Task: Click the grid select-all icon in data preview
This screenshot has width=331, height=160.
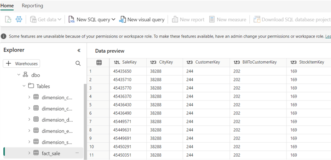Action: pos(99,62)
